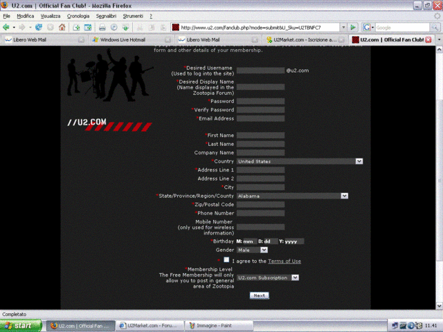Open the Visualizza menu
The image size is (443, 332).
pos(51,16)
